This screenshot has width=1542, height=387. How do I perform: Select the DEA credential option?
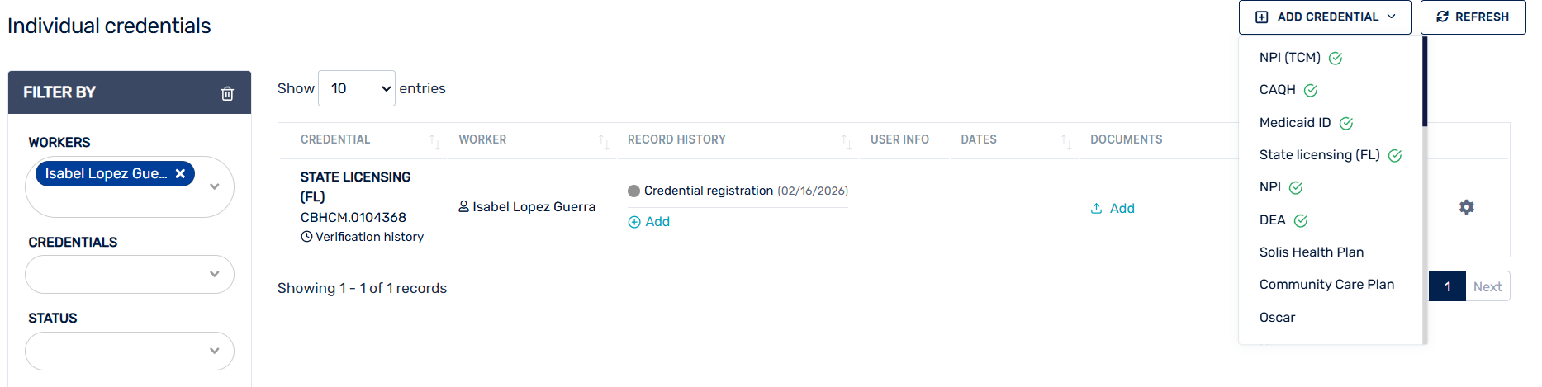click(1273, 220)
